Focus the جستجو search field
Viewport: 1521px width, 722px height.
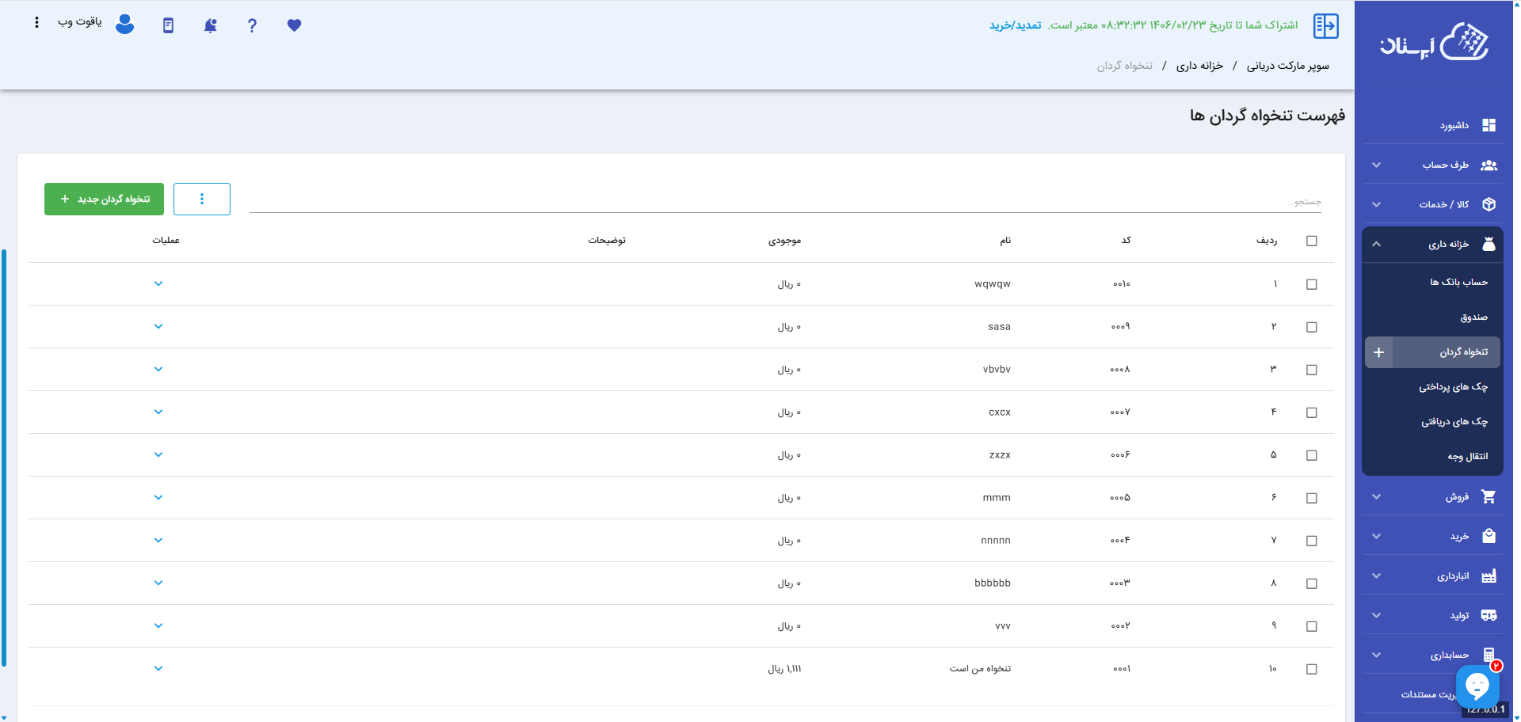coord(785,201)
